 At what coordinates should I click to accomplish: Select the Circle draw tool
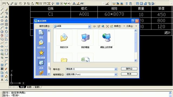coord(2,32)
